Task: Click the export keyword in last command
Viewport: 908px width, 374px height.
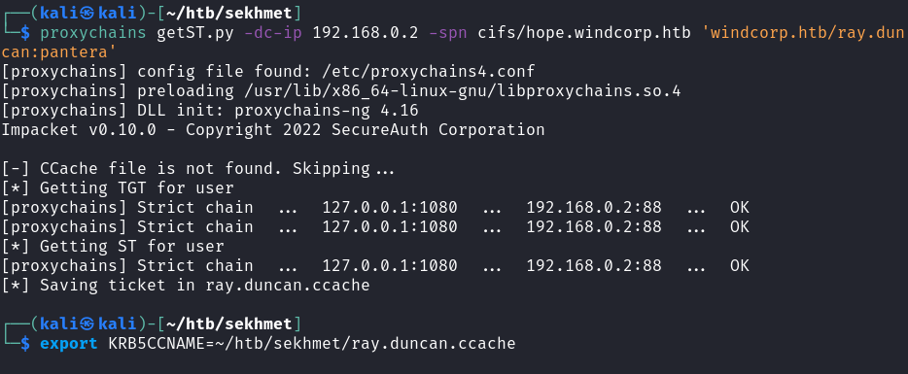Action: (x=69, y=344)
